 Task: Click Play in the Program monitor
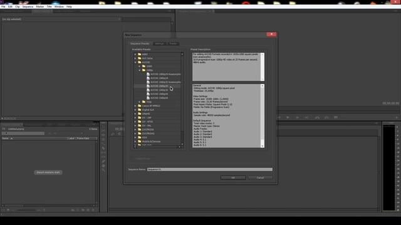coord(288,117)
